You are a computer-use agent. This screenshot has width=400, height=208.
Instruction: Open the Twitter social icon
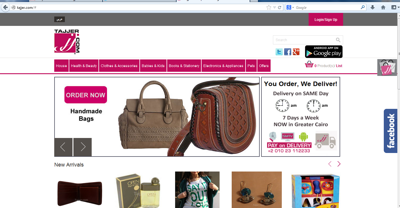(x=279, y=52)
